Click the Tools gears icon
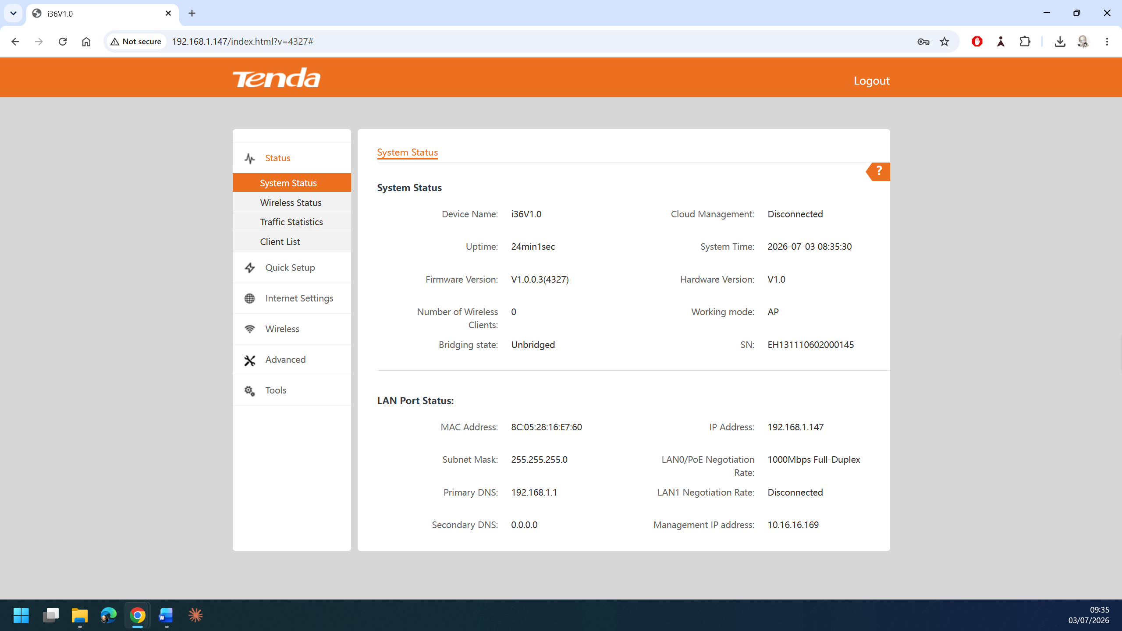 [250, 390]
